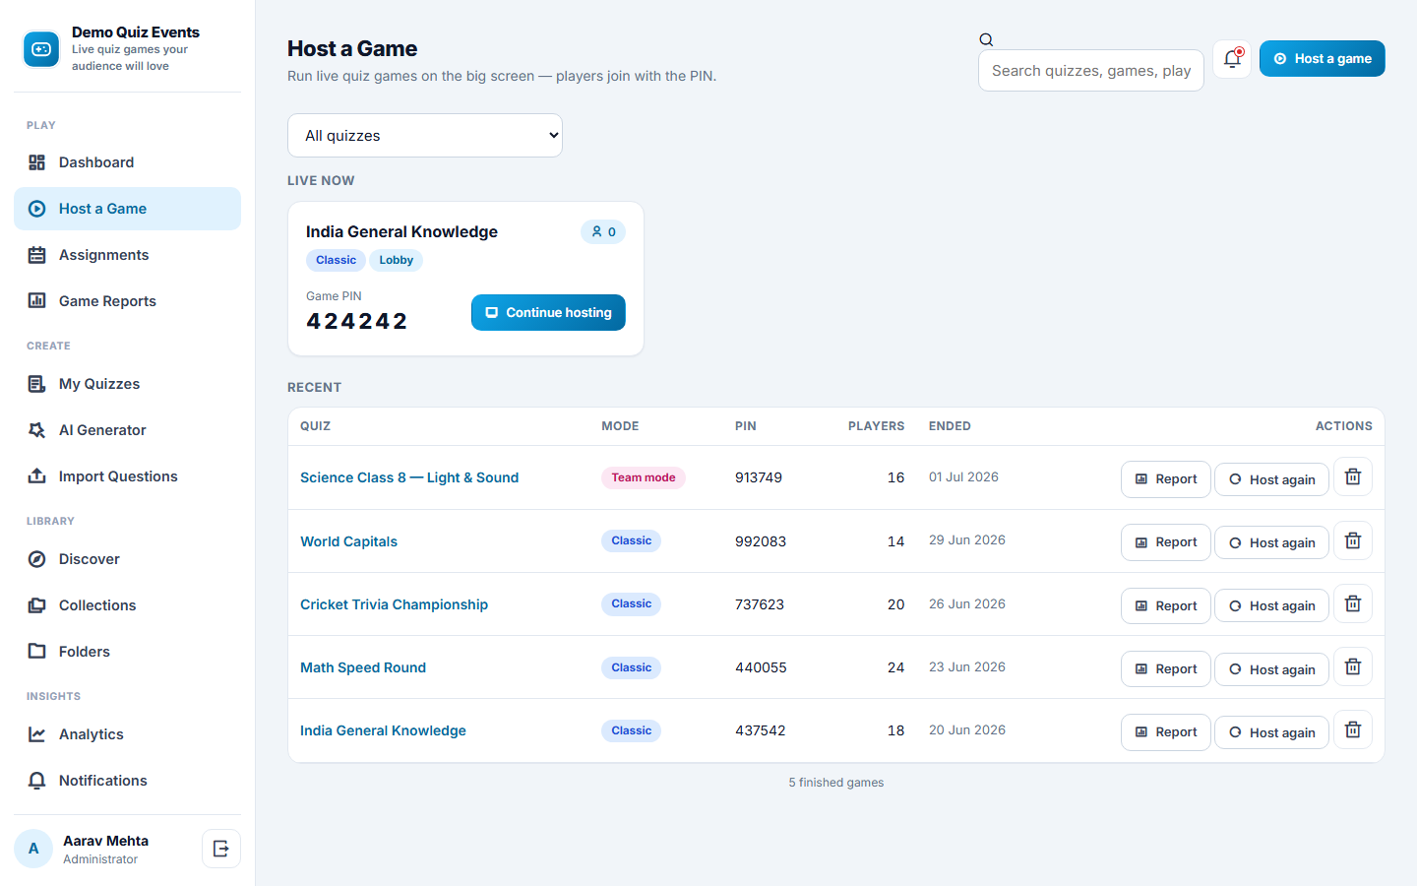
Task: Open Import Questions in sidebar
Action: (x=127, y=476)
